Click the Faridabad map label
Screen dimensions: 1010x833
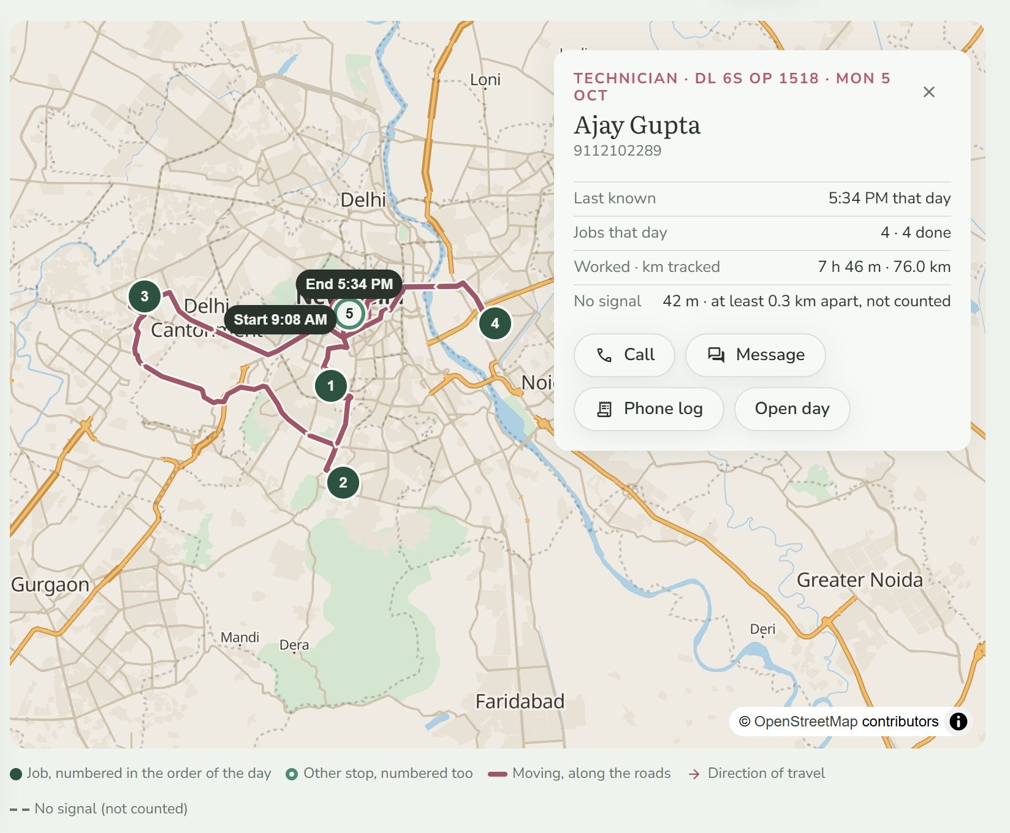coord(520,701)
